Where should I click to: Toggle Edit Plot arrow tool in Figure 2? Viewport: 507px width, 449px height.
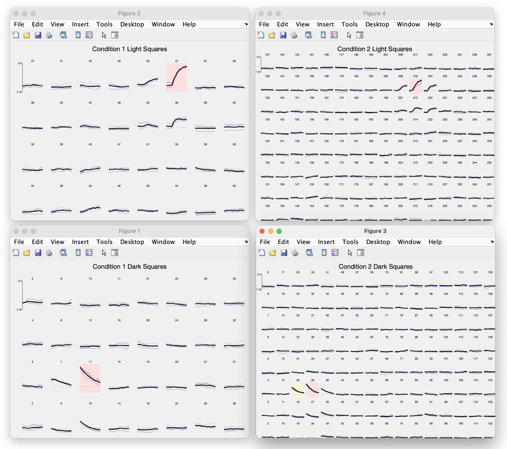[104, 35]
